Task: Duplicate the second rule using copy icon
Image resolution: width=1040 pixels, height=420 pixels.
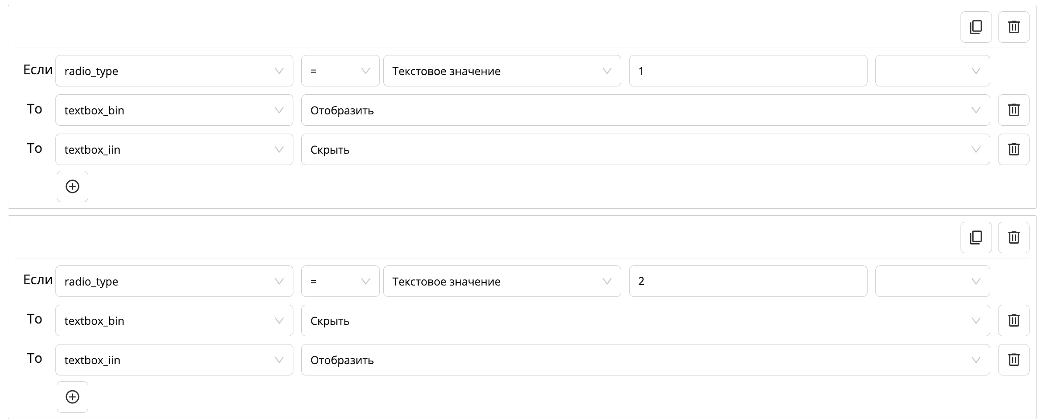Action: (x=976, y=238)
